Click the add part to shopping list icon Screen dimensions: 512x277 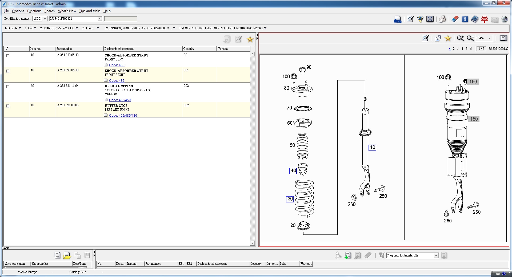[x=348, y=255]
